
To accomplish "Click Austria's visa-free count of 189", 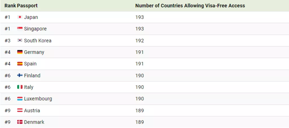I will [x=139, y=111].
